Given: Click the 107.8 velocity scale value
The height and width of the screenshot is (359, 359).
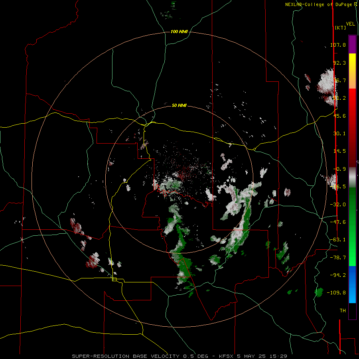Looking at the screenshot, I should click(338, 45).
